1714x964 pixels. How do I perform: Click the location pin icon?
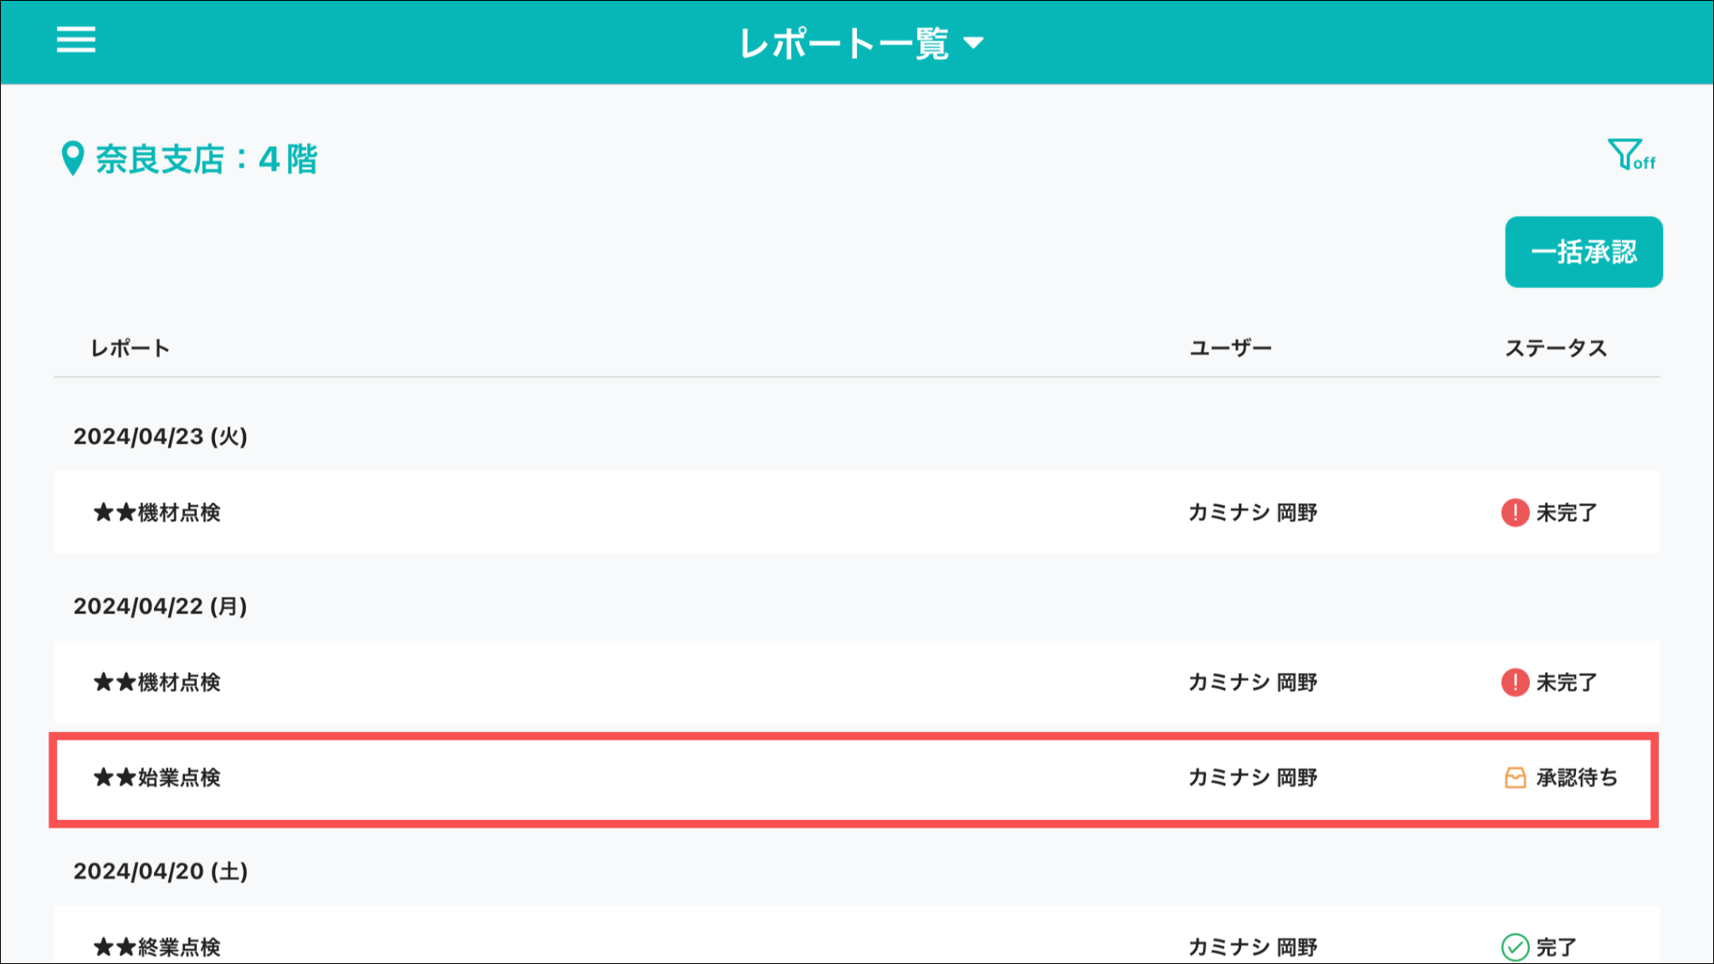click(x=73, y=158)
